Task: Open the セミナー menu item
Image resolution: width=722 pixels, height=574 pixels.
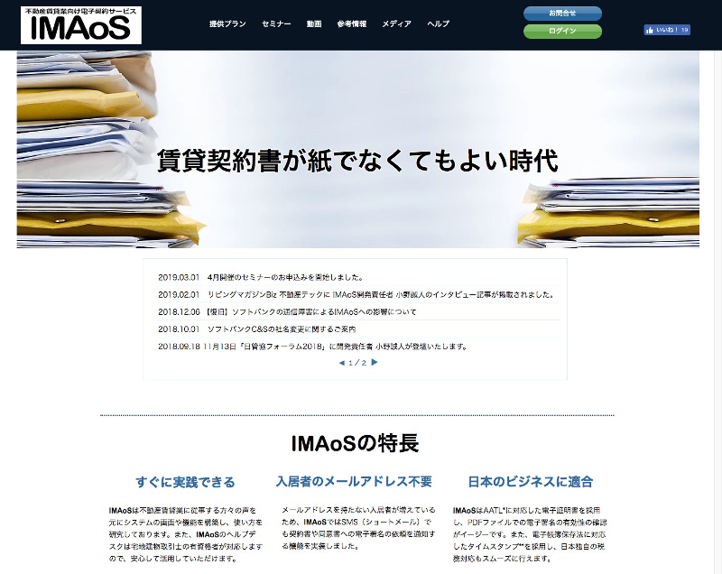Action: tap(276, 24)
